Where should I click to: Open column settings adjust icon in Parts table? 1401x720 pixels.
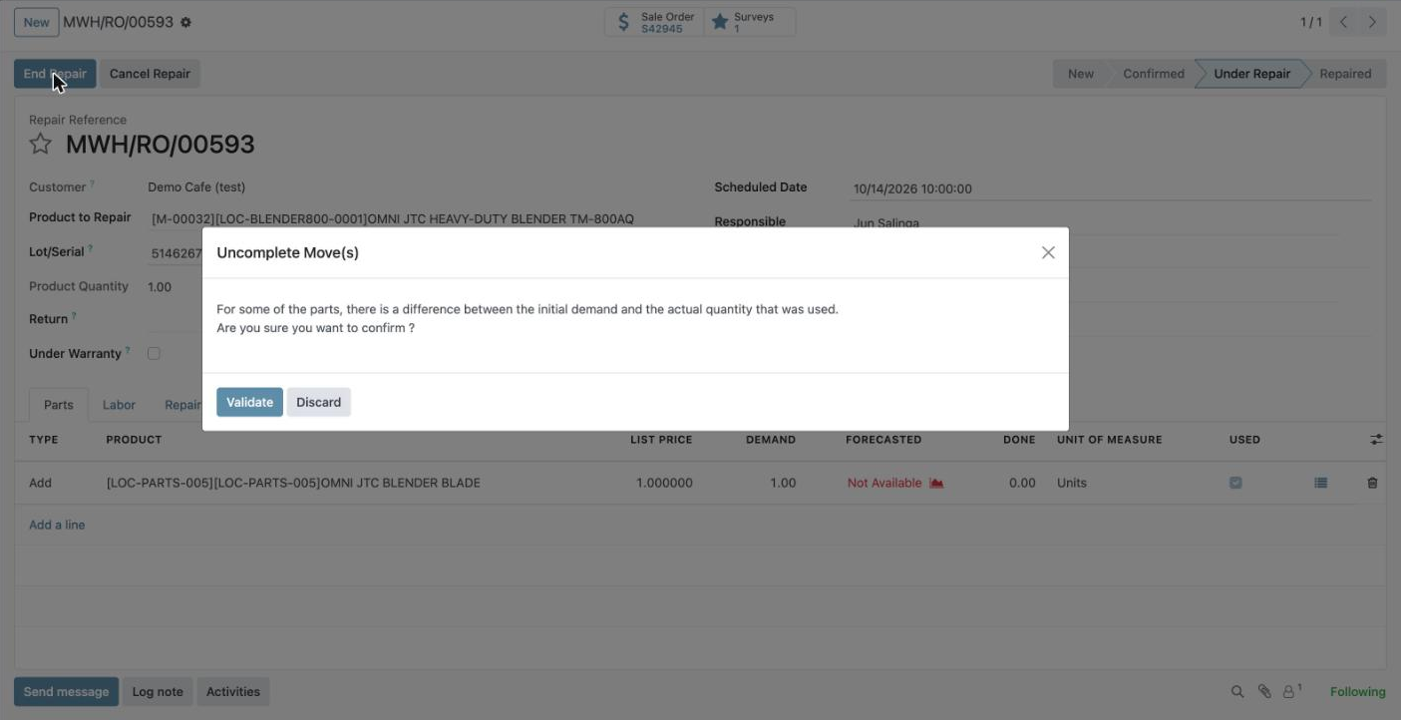pyautogui.click(x=1376, y=439)
